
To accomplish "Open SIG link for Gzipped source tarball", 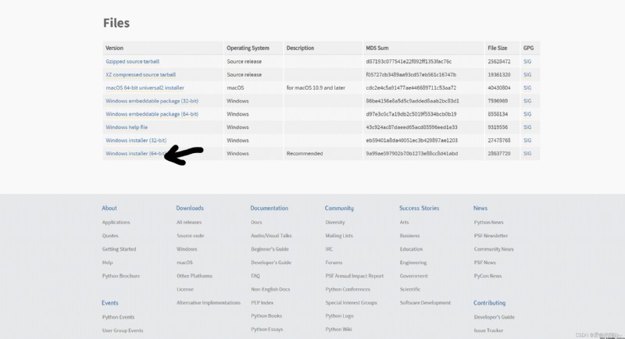I will pos(527,62).
